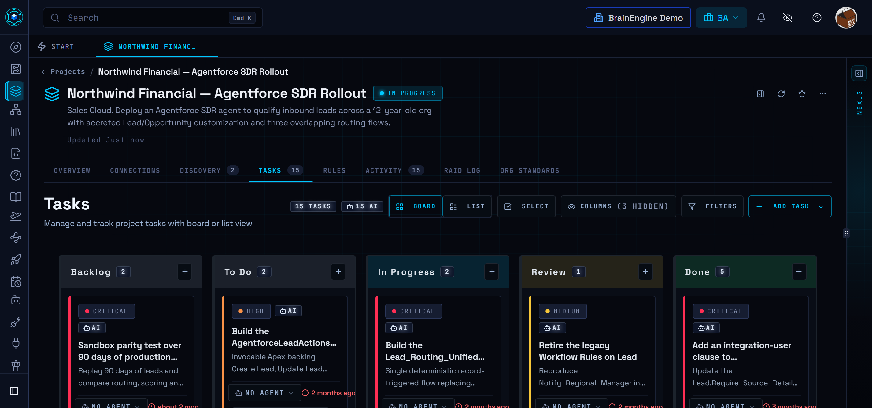Click the Nexus panel drag handle
This screenshot has height=408, width=872.
coord(846,233)
